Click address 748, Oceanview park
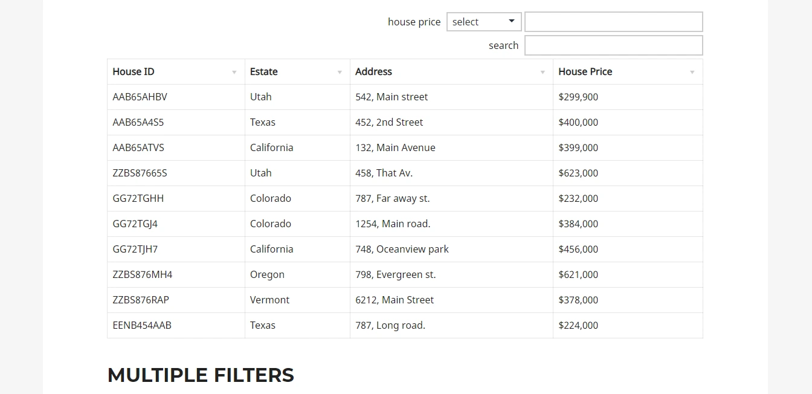The image size is (812, 394). coord(402,249)
